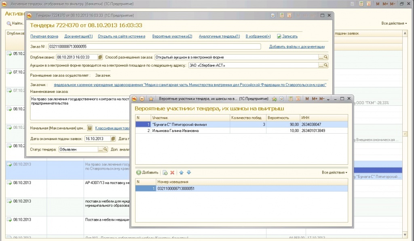
Task: Open Документация(1) link
Action: (78, 36)
